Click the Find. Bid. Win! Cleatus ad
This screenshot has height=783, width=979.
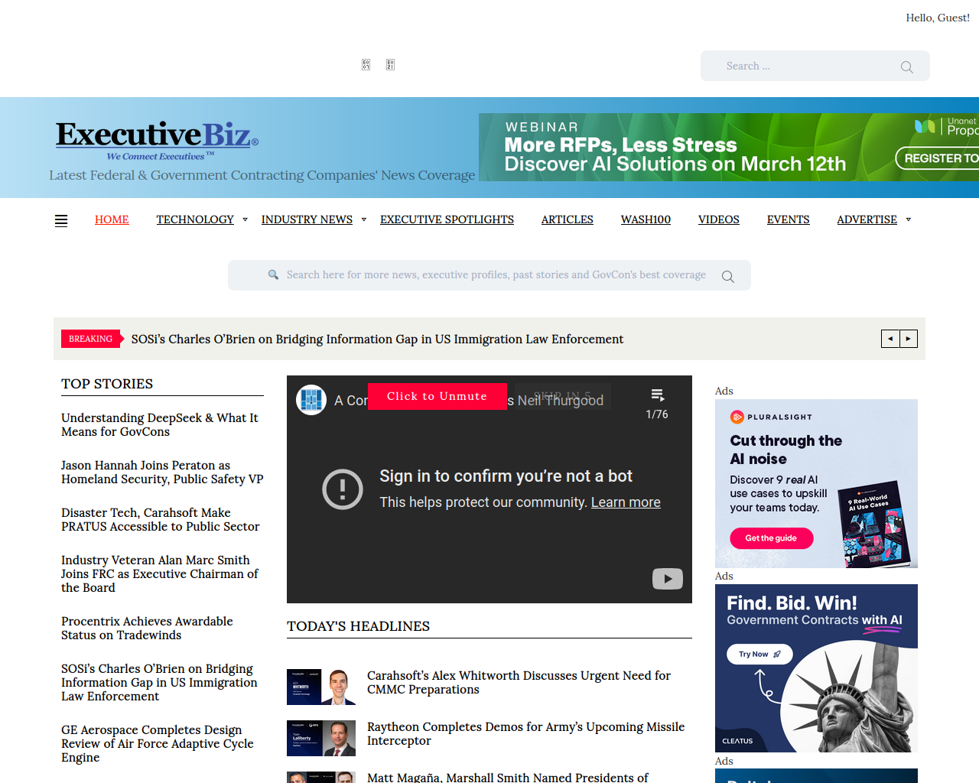click(816, 668)
